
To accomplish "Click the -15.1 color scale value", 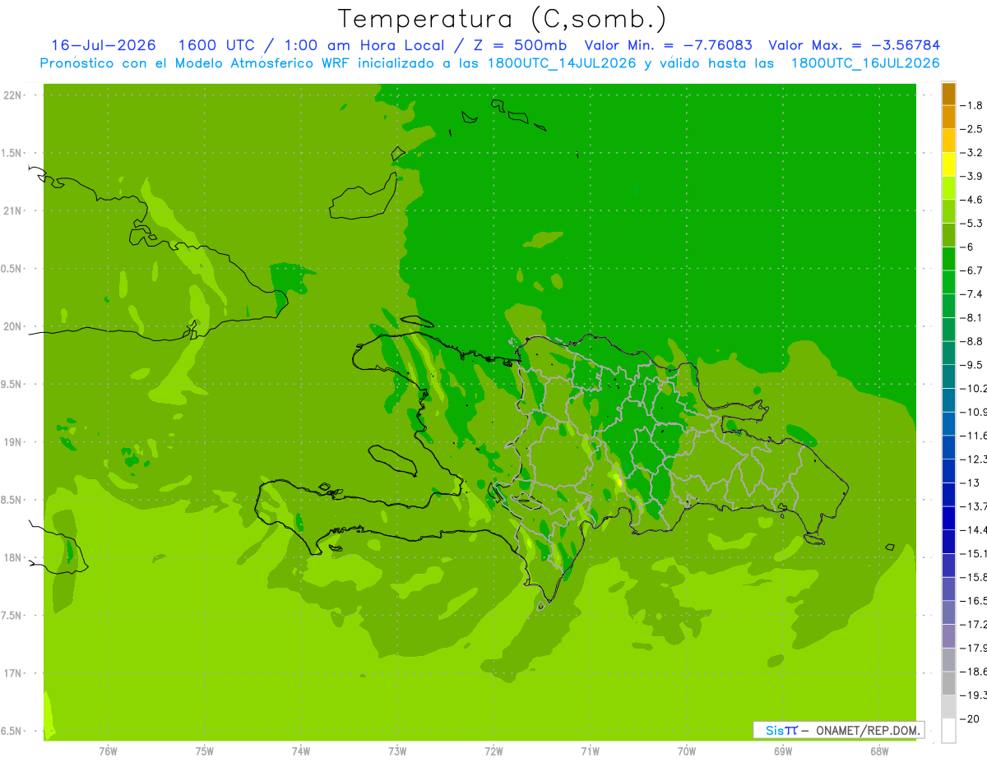I will pos(973,553).
